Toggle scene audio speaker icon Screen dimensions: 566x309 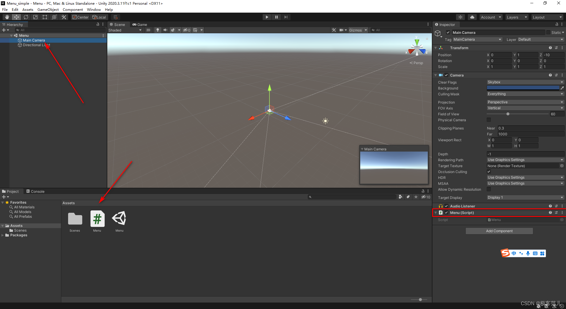pos(165,30)
